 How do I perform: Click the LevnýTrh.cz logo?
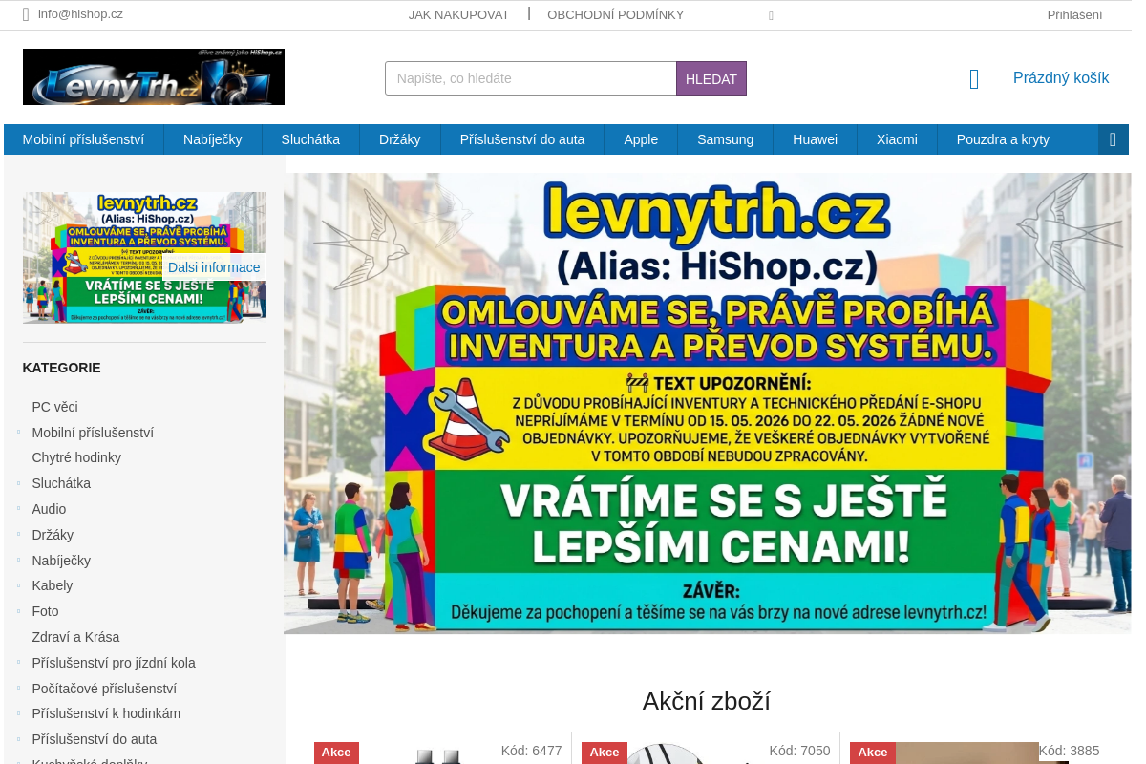click(x=154, y=76)
